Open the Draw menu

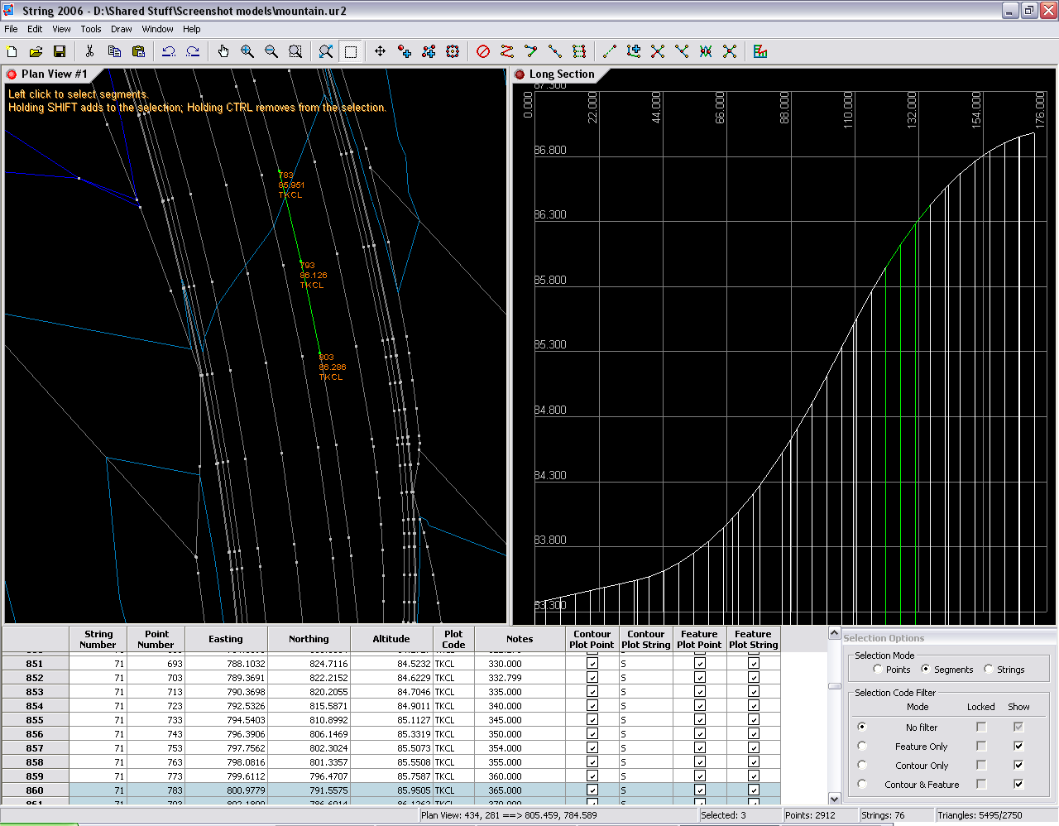pos(122,29)
